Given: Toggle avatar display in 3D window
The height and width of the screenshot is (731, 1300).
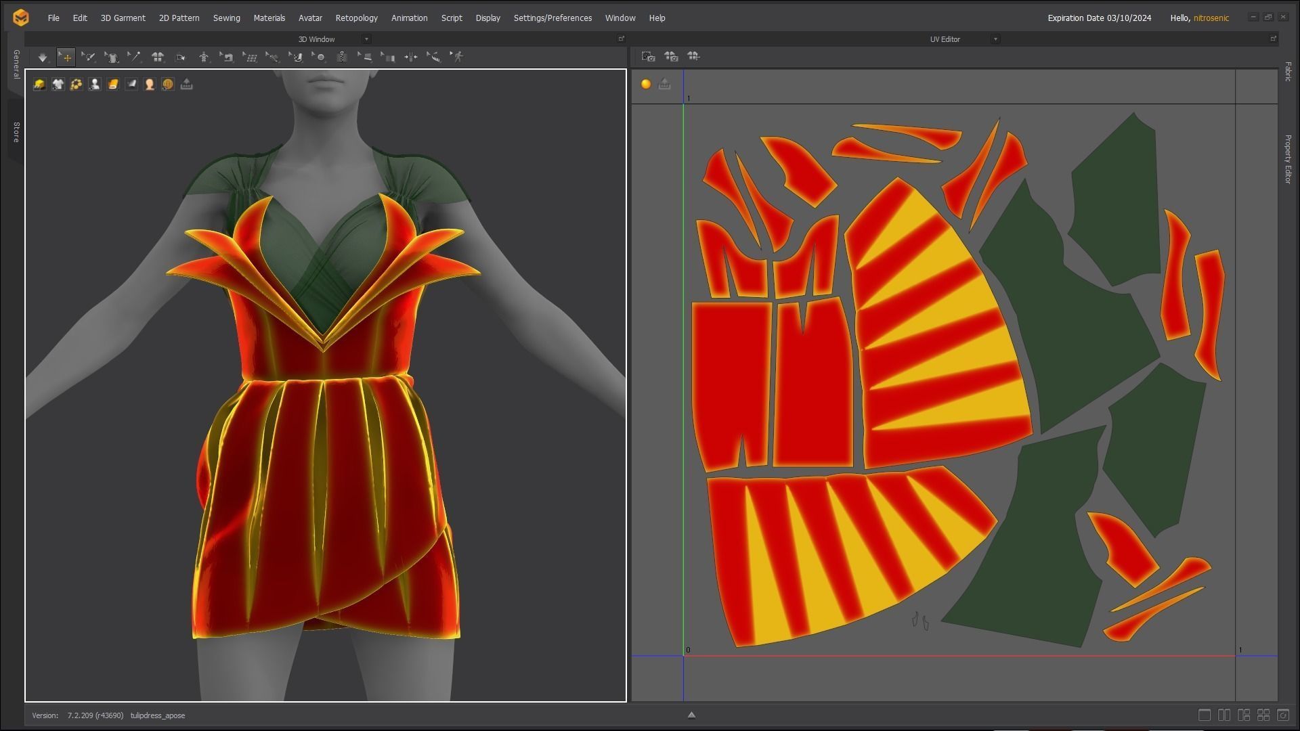Looking at the screenshot, I should pyautogui.click(x=95, y=84).
